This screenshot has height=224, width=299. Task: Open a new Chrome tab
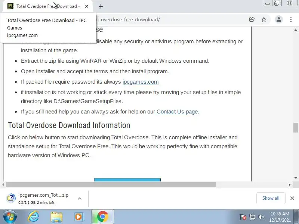point(101,6)
